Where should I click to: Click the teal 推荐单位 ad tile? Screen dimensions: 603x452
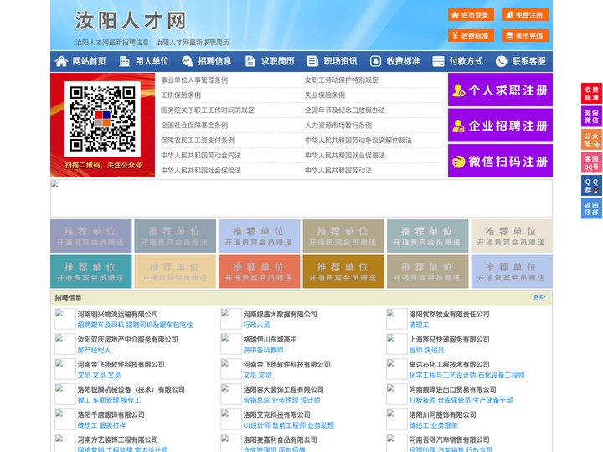click(x=90, y=271)
